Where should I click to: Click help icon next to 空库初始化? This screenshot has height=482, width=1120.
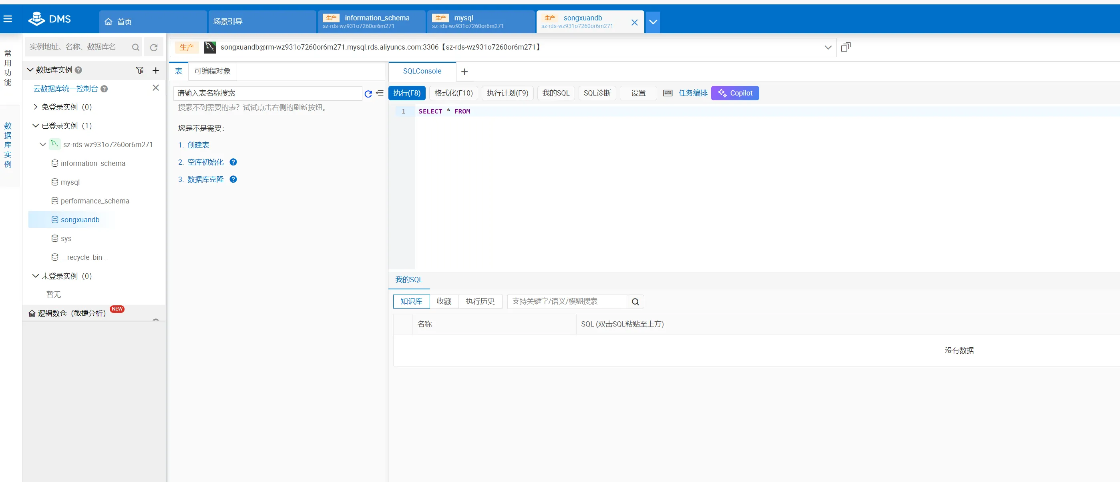click(x=233, y=162)
